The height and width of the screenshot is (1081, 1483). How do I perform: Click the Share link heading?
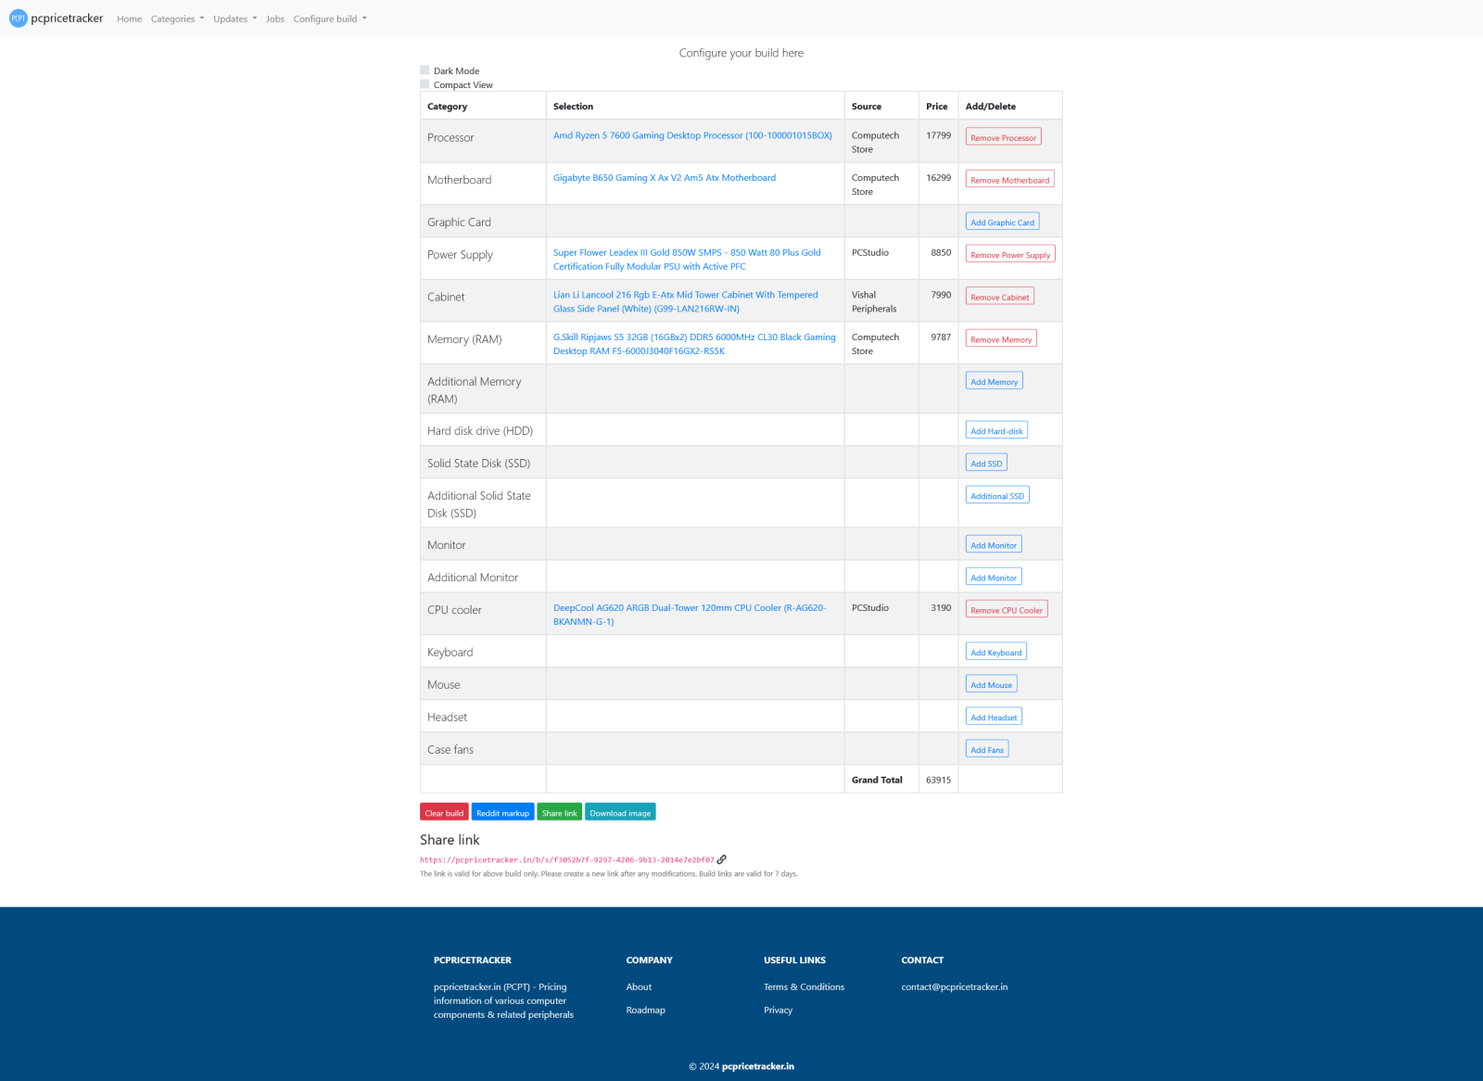[450, 840]
